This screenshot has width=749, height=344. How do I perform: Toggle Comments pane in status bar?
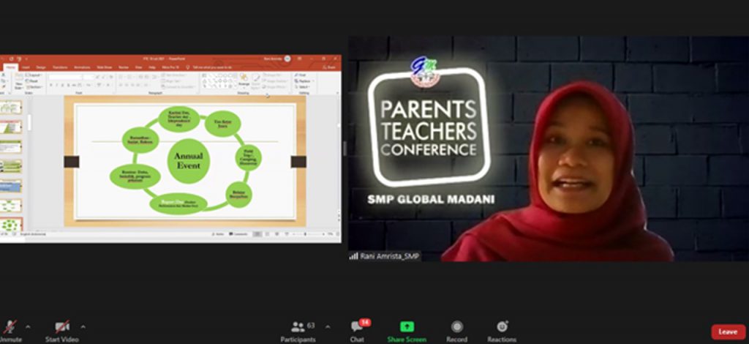point(238,234)
